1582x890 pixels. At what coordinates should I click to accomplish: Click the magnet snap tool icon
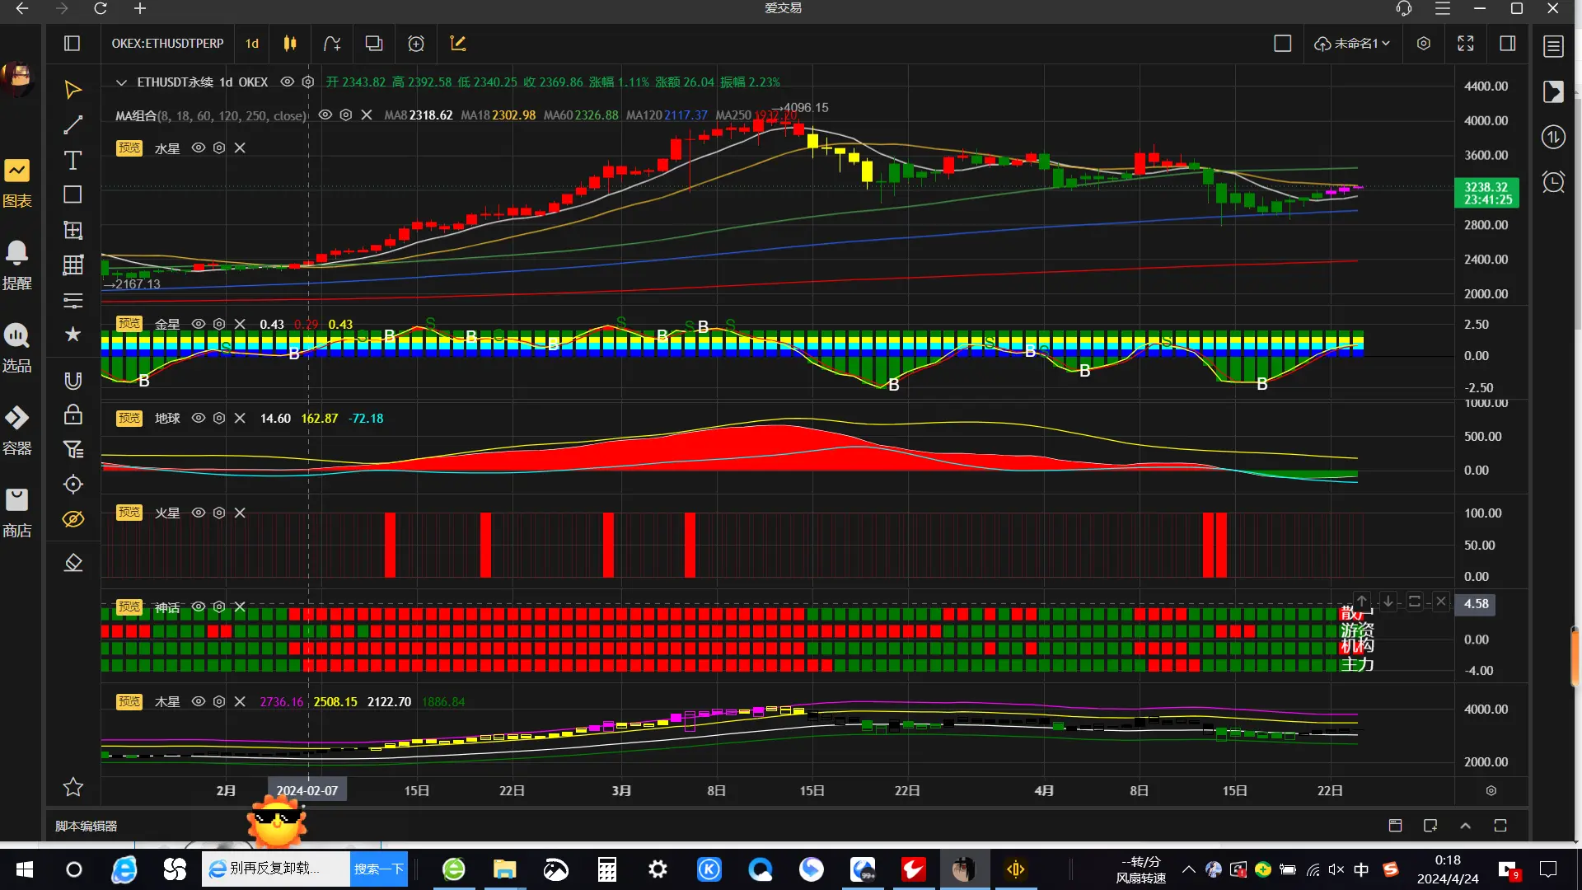[73, 380]
